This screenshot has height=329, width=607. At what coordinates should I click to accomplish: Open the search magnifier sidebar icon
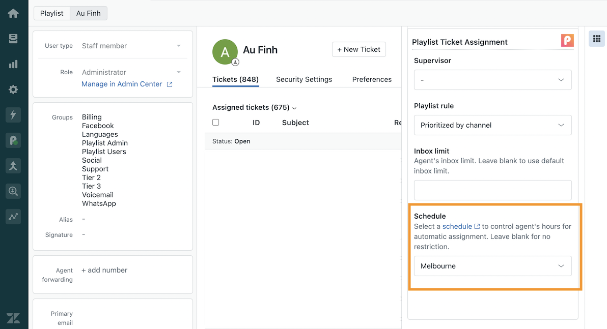click(13, 191)
